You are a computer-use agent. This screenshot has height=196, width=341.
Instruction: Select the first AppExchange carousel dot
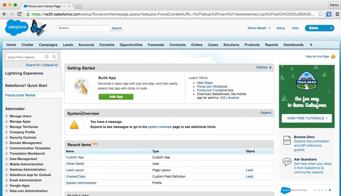click(315, 190)
